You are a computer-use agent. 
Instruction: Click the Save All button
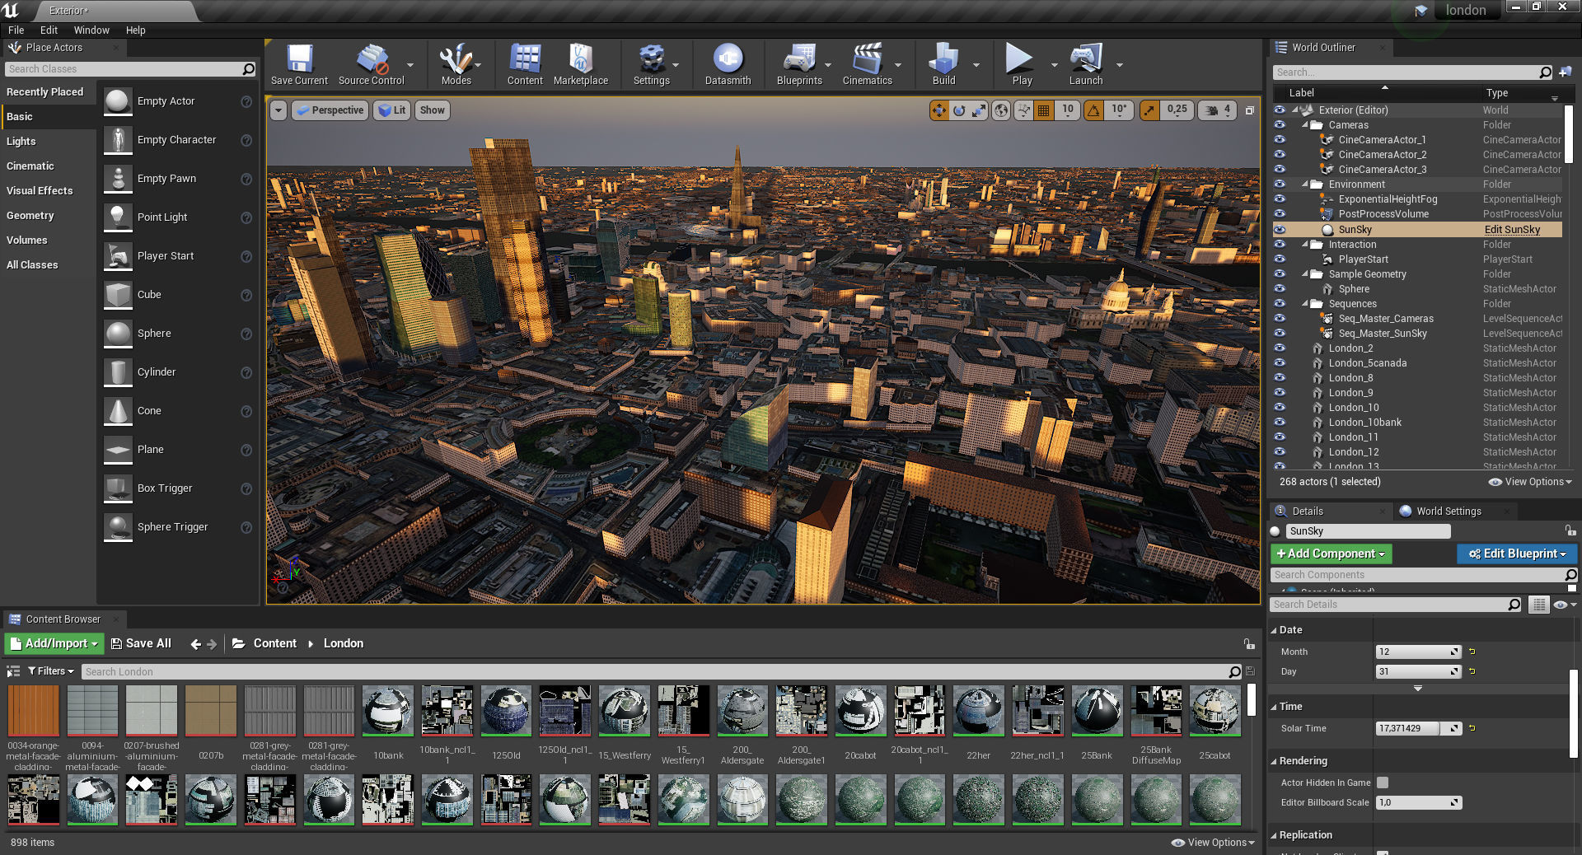click(141, 643)
